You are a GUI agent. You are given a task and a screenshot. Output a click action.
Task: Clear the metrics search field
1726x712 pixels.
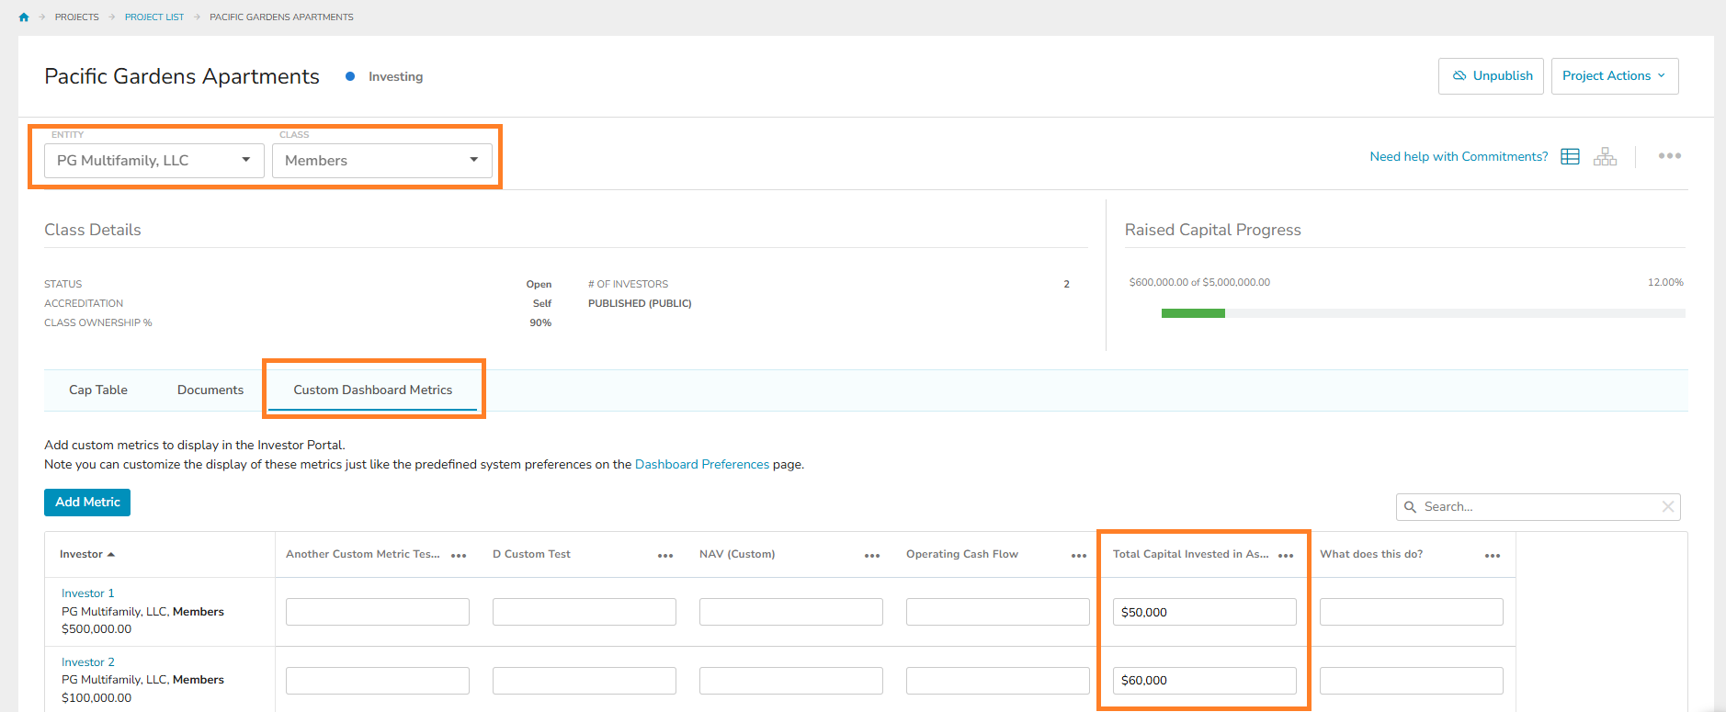1667,507
